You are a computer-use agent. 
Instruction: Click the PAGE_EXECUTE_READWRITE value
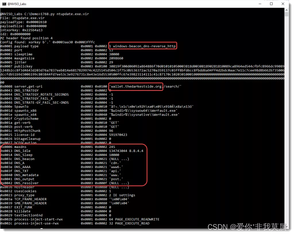click(x=137, y=219)
